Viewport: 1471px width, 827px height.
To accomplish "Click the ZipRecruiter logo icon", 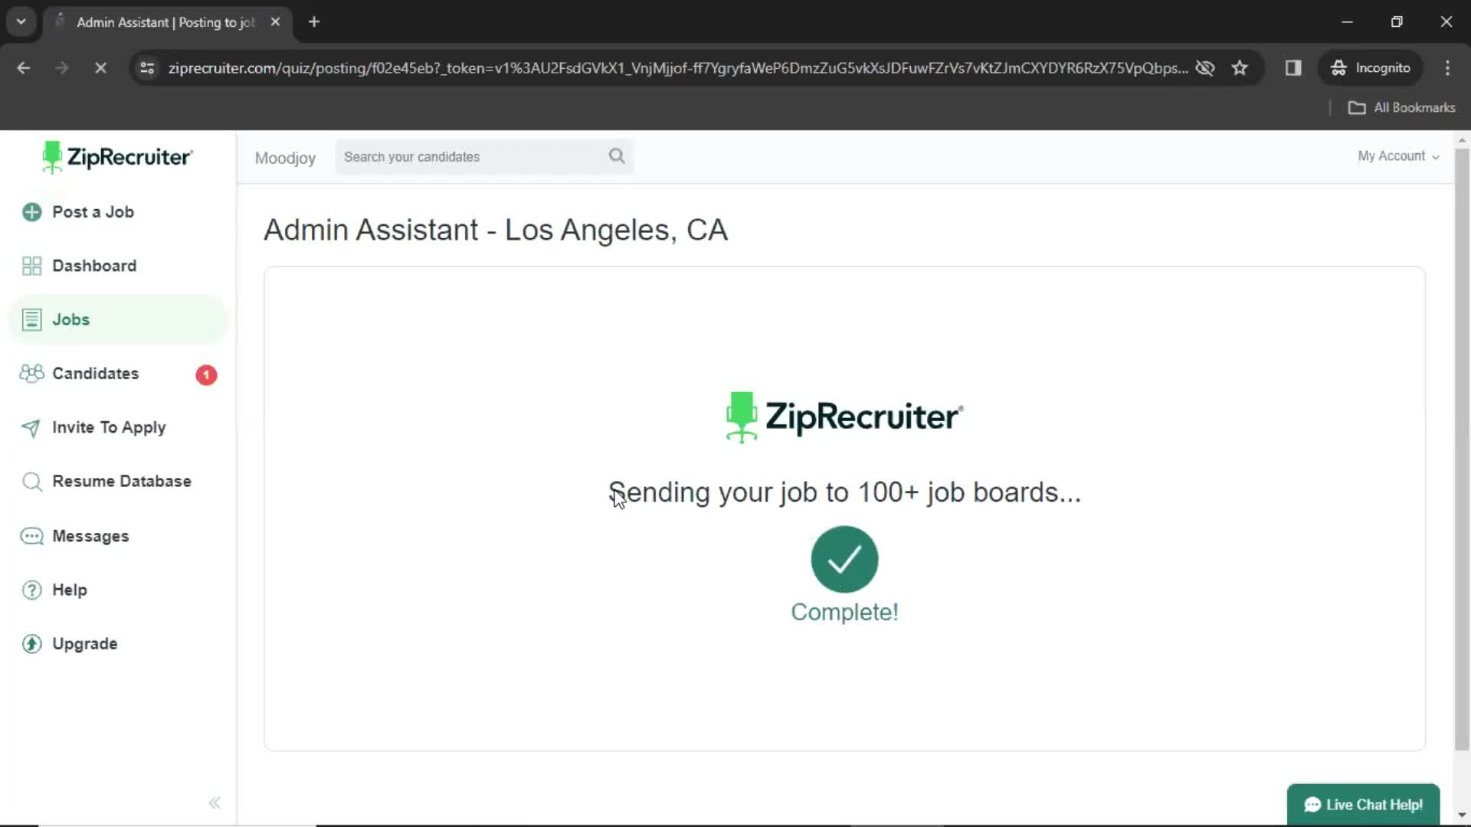I will [x=51, y=158].
